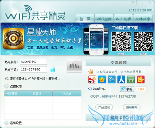
Task: Open the golden zodiac app icon
Action: coord(13,39)
